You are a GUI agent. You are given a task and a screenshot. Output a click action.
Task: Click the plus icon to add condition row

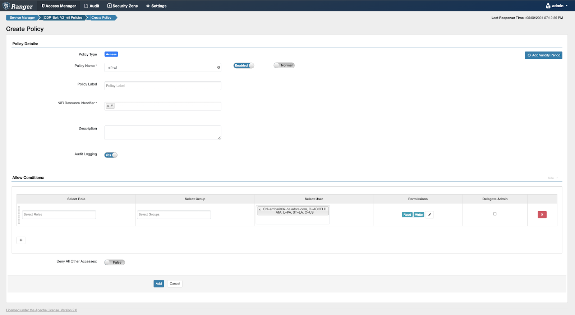tap(21, 240)
